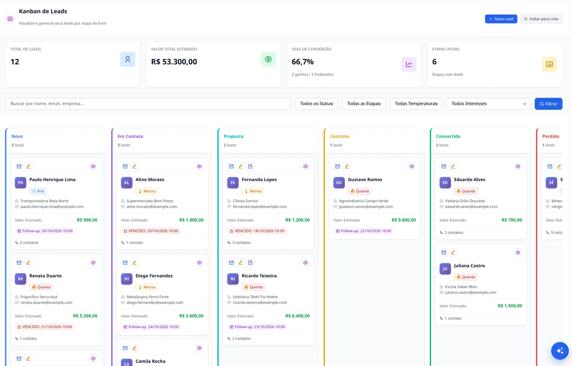Viewport: 572px width, 366px height.
Task: Click the search field for name, email, empresa
Action: point(148,104)
